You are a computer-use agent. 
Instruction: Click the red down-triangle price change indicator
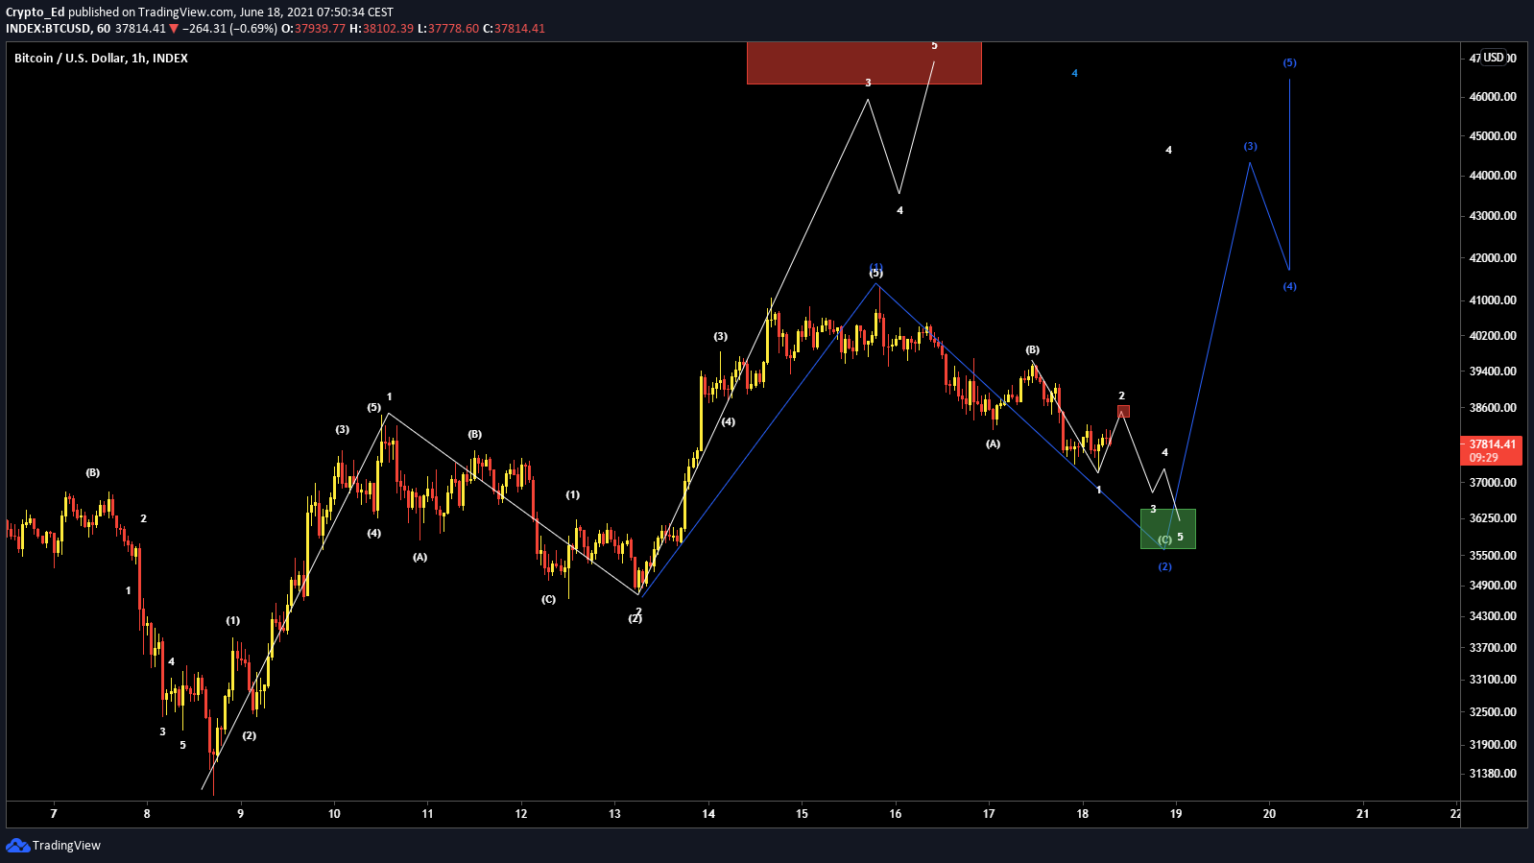(x=174, y=29)
